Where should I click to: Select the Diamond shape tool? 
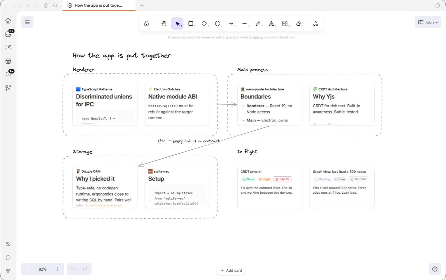pos(204,23)
